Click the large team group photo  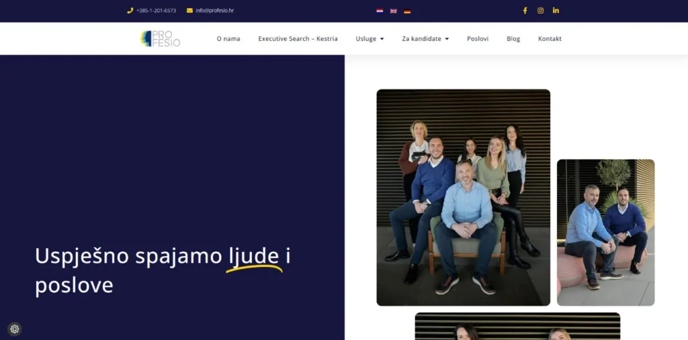pos(463,197)
